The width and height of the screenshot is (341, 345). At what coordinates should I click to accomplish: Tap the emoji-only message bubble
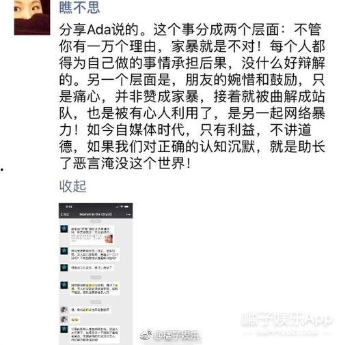[75, 320]
